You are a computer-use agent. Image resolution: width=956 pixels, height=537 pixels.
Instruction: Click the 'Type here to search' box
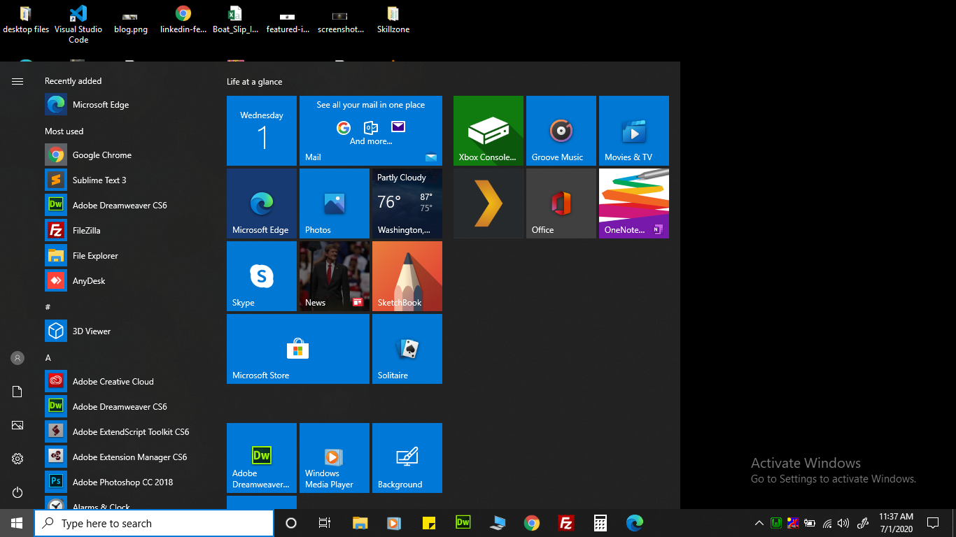[154, 523]
